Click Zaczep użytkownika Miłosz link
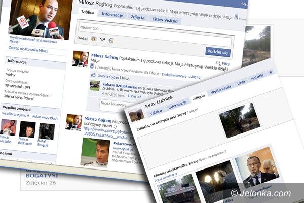 [28, 49]
